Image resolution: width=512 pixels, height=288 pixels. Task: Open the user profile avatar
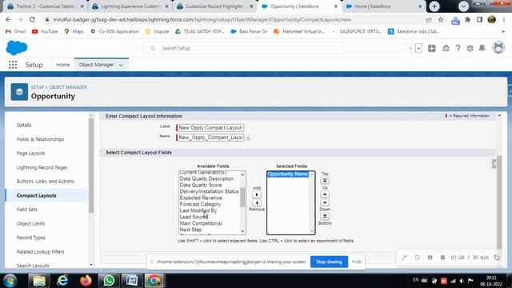[x=498, y=48]
